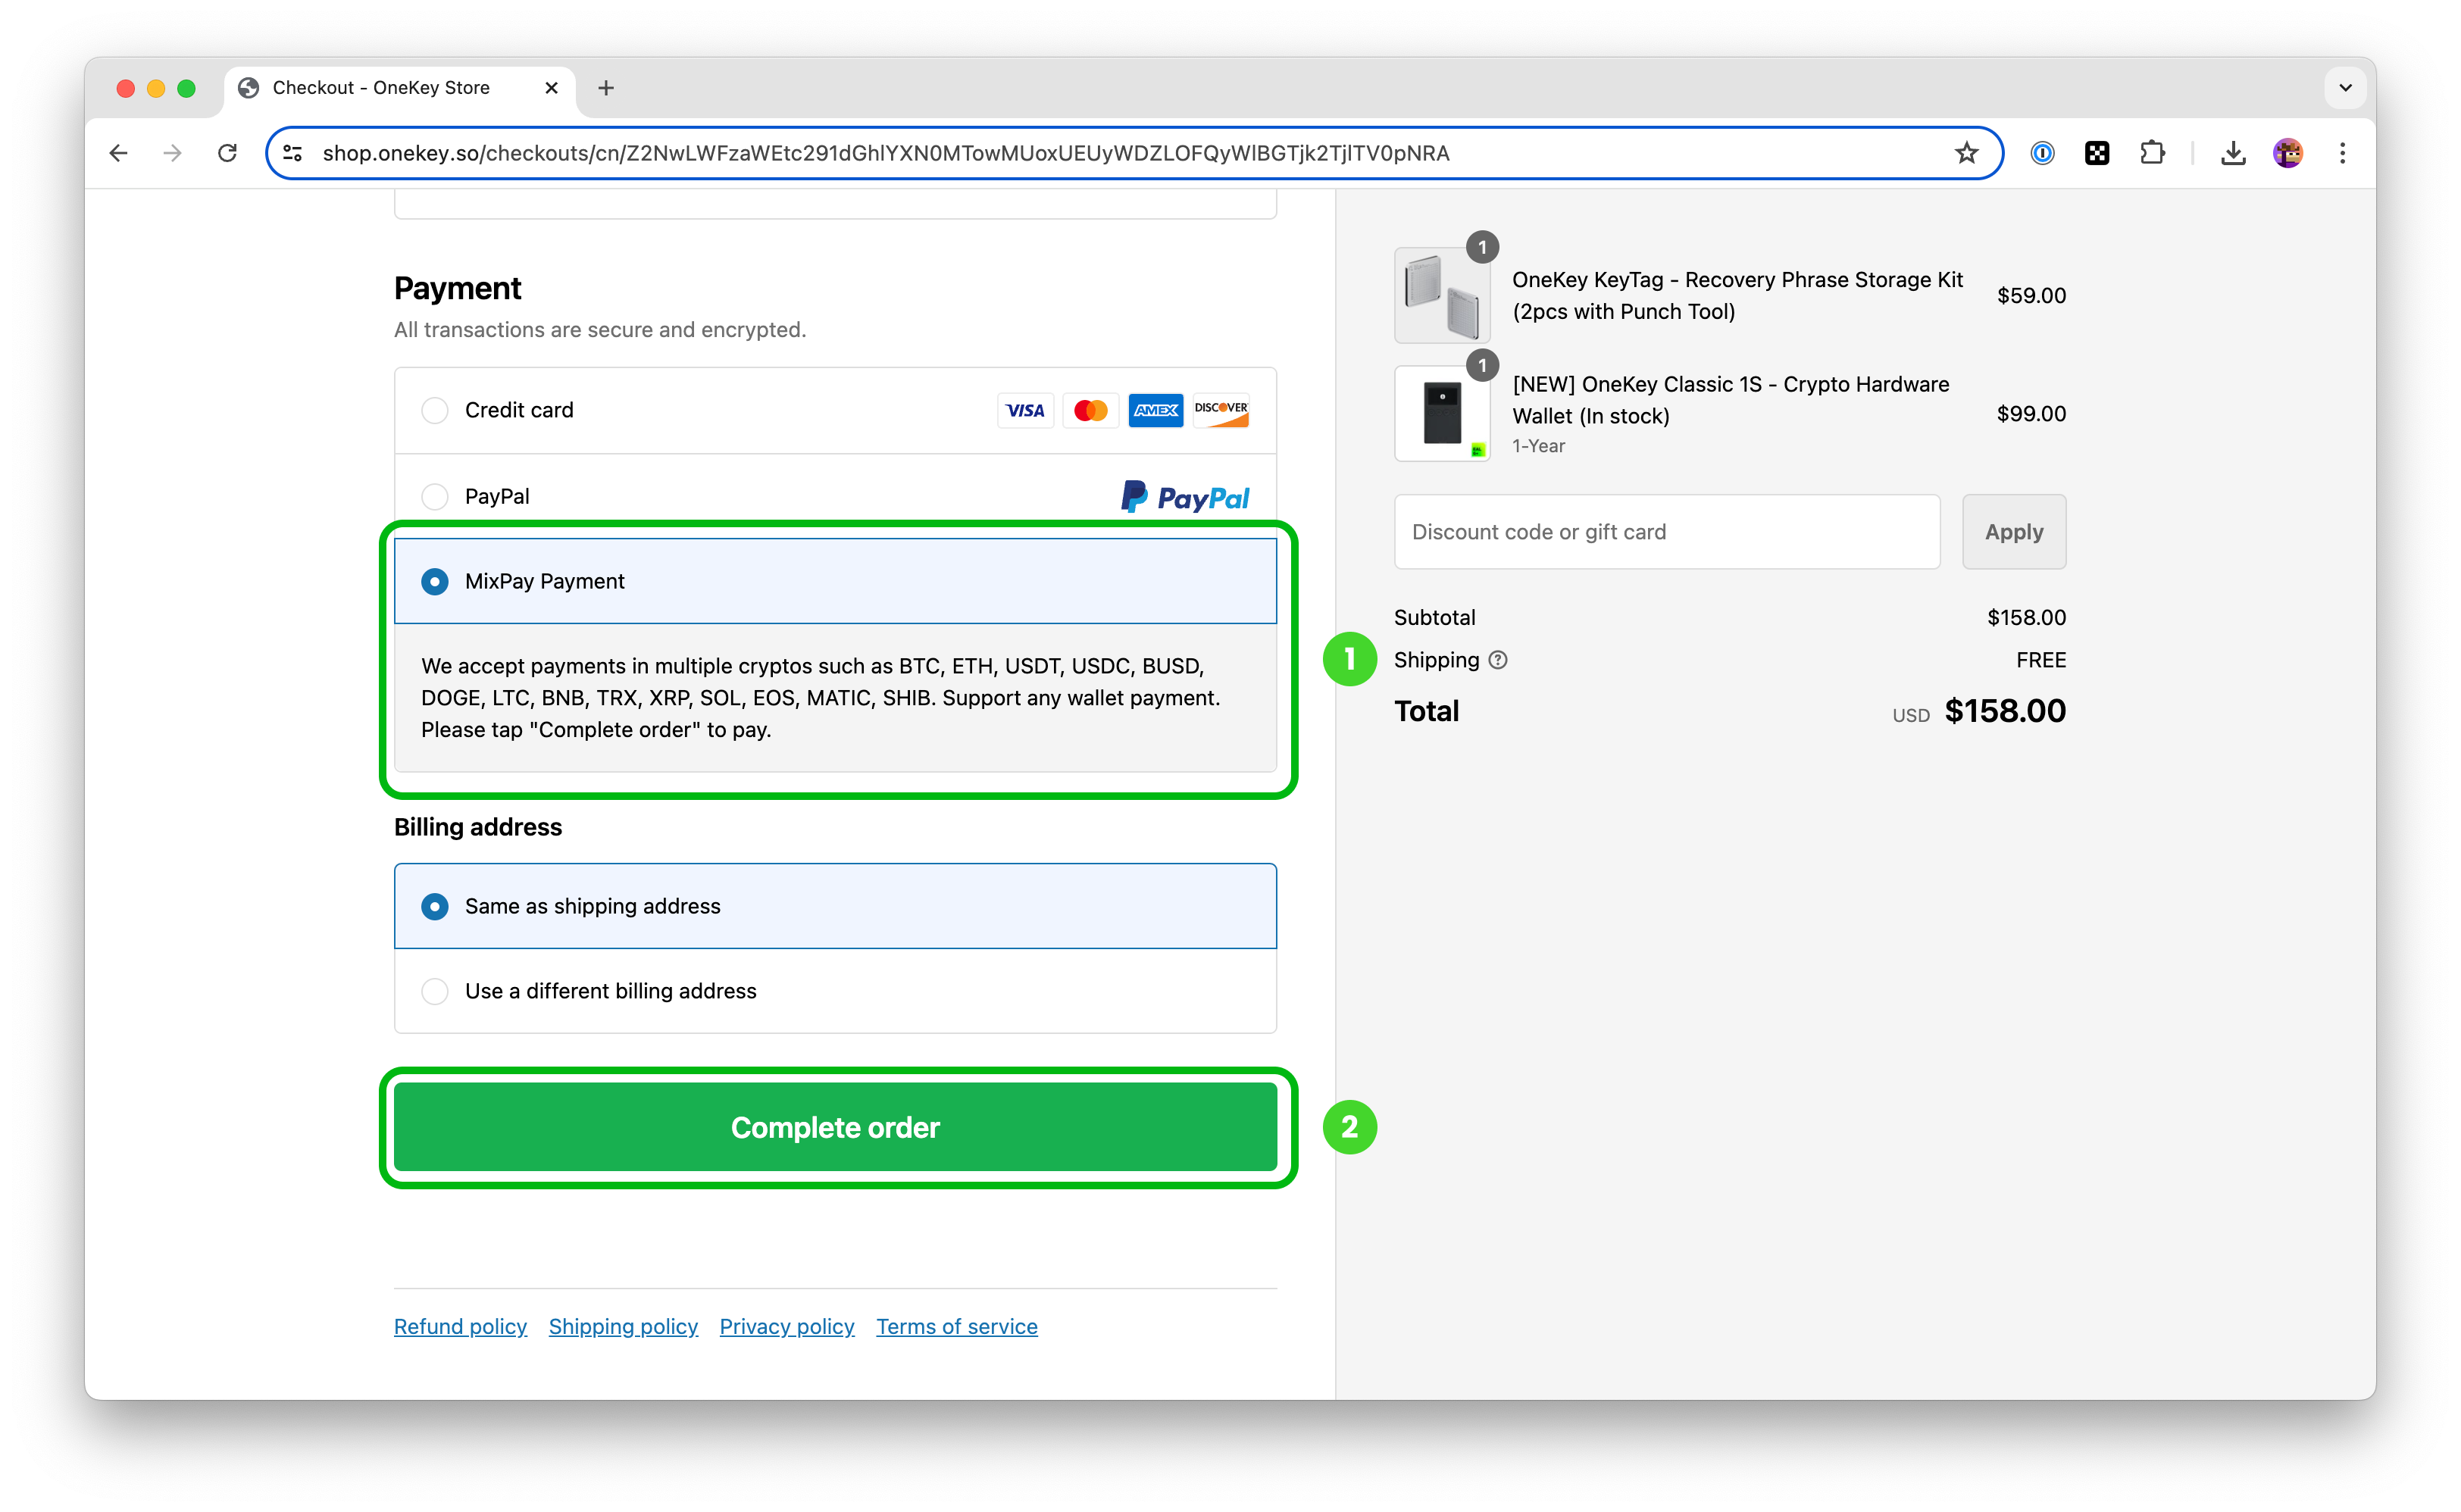Image resolution: width=2461 pixels, height=1512 pixels.
Task: Click the Subtotal $158.00 value
Action: [2026, 618]
